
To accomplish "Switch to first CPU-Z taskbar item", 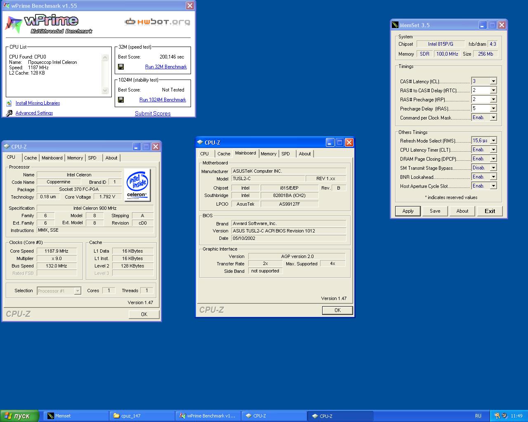I will point(274,416).
